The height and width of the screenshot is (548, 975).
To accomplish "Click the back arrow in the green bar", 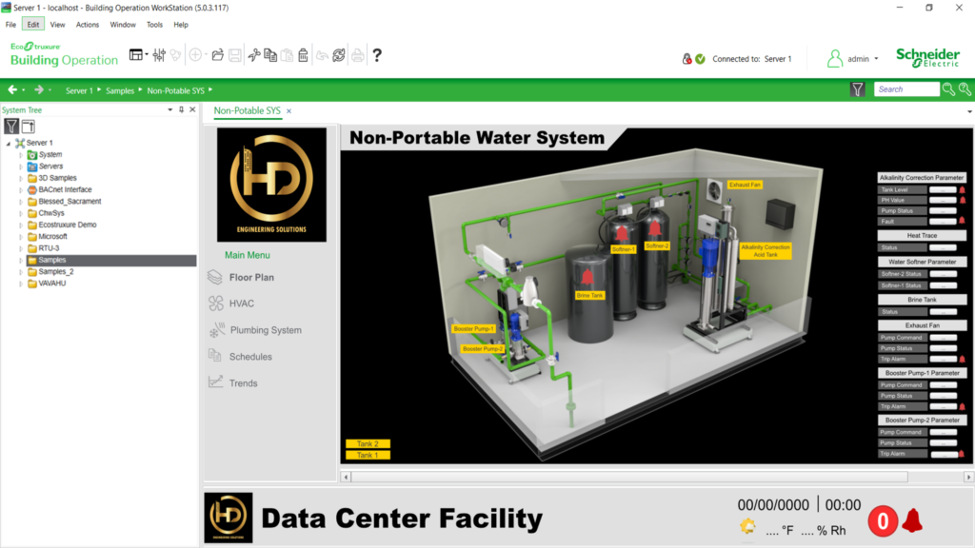I will click(x=13, y=89).
